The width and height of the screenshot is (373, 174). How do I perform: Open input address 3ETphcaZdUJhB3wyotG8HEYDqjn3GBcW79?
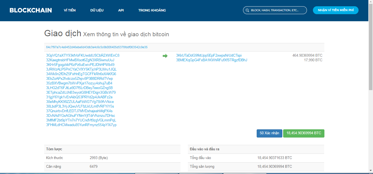[81, 92]
